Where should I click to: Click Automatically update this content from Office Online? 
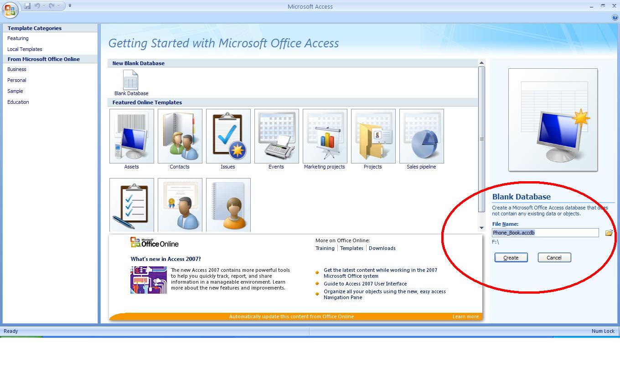click(x=291, y=316)
